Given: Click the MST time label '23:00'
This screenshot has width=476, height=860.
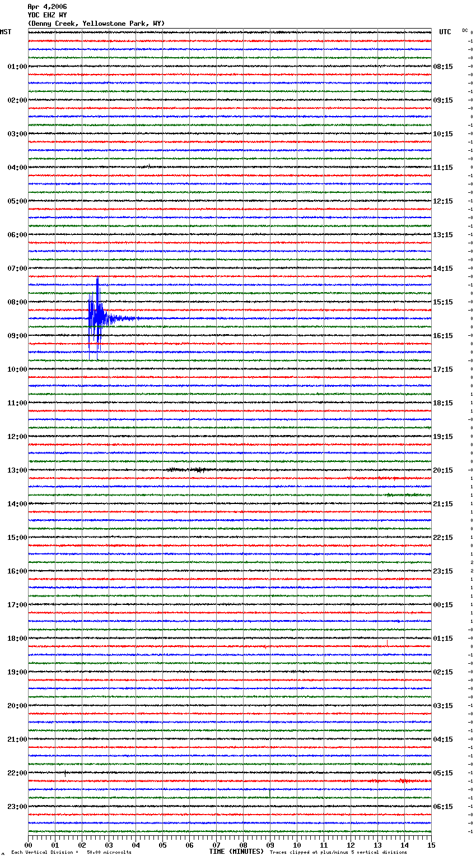Looking at the screenshot, I should tap(17, 807).
